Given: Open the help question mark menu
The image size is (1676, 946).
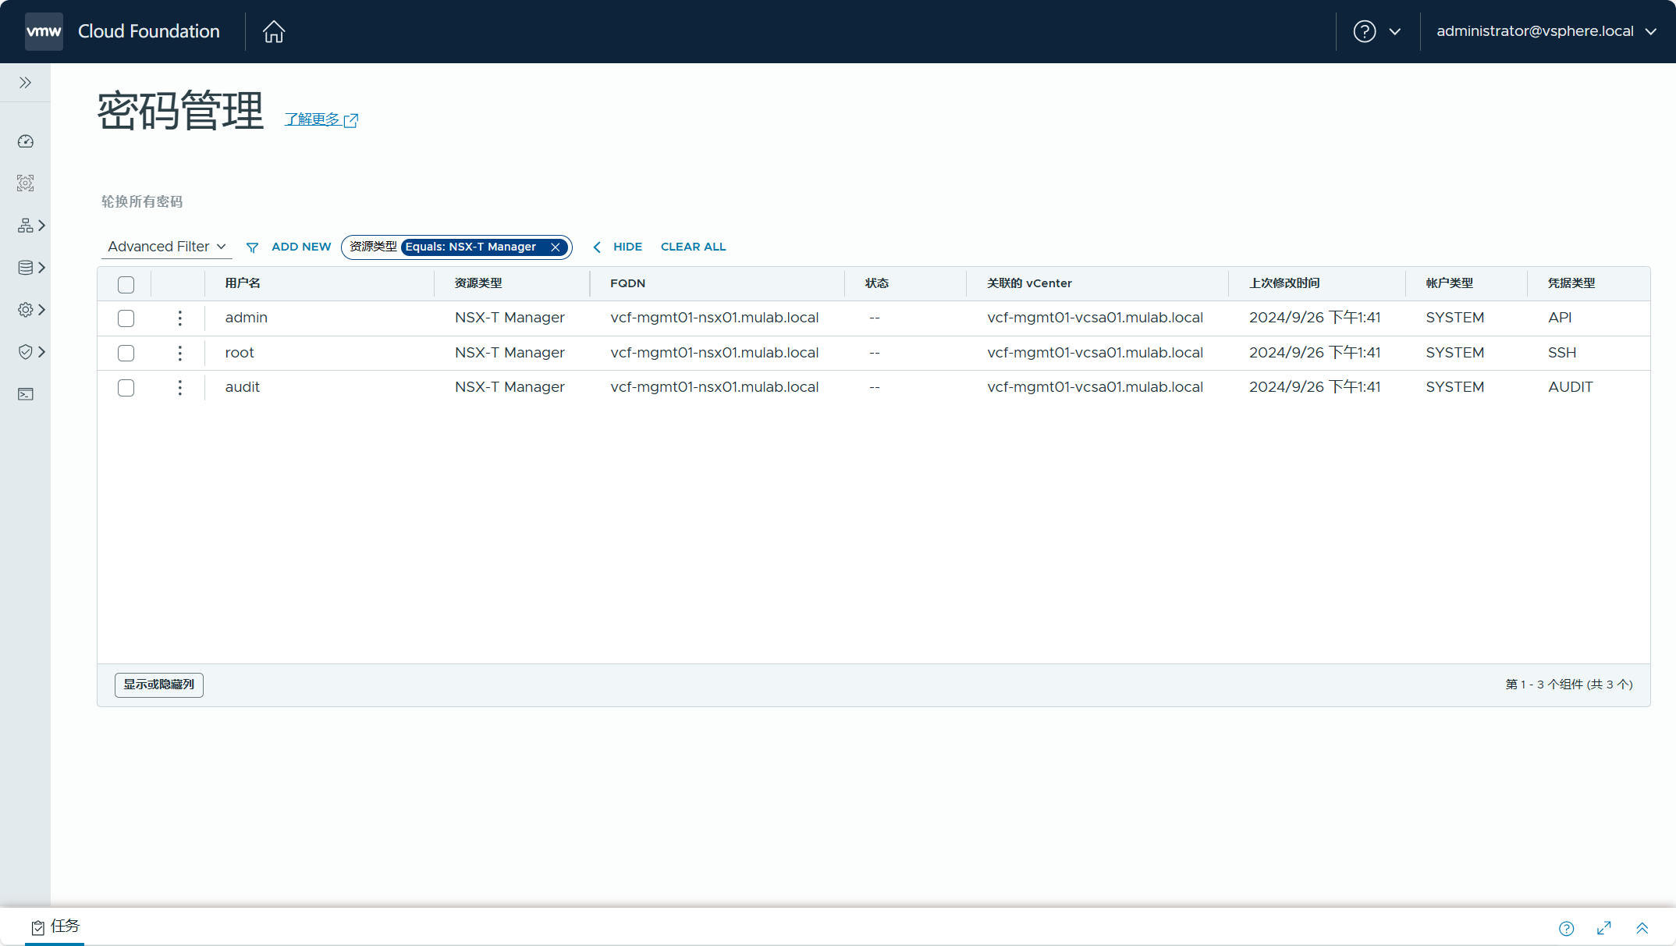Looking at the screenshot, I should pos(1377,31).
